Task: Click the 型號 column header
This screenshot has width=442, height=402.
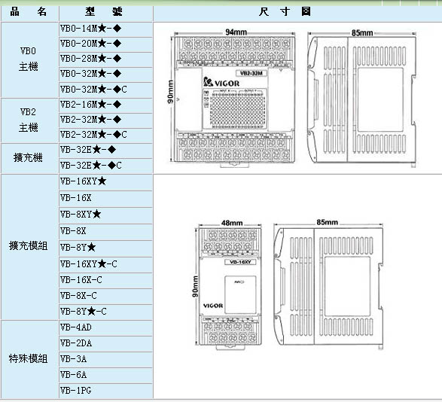Action: pyautogui.click(x=105, y=12)
